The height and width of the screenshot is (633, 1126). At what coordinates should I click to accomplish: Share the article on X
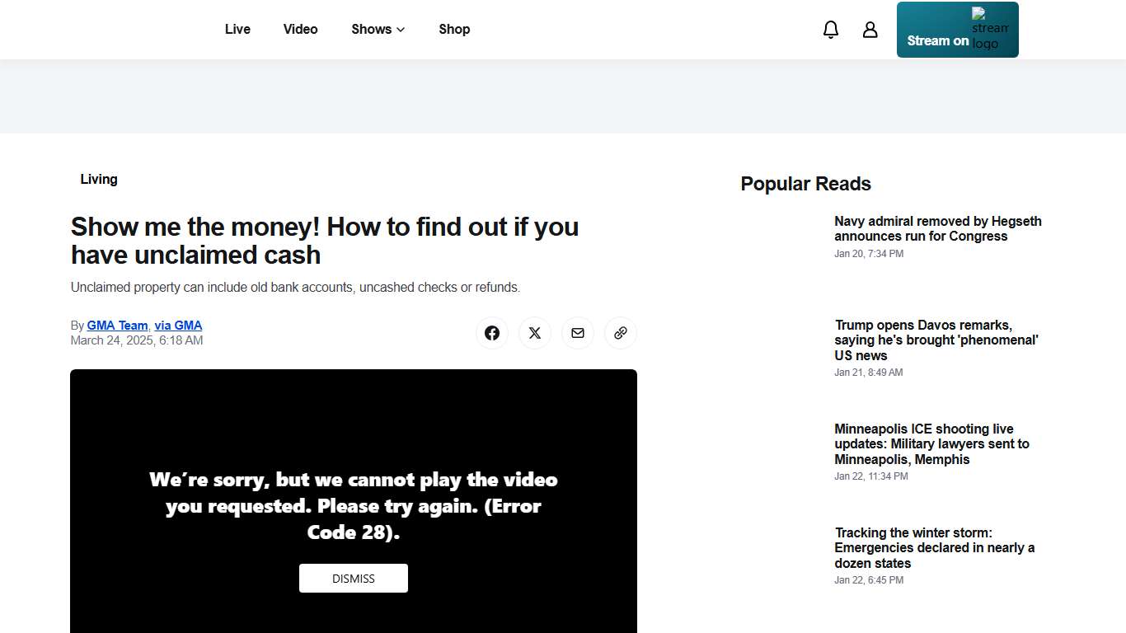[535, 333]
